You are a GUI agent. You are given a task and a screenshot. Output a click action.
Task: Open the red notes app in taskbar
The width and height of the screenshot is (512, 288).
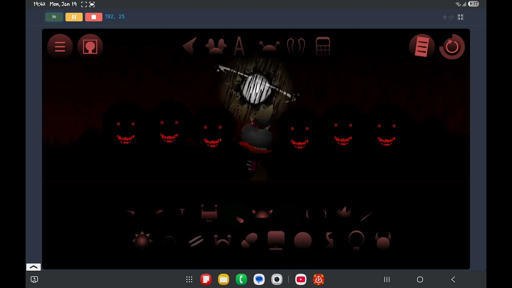(206, 280)
